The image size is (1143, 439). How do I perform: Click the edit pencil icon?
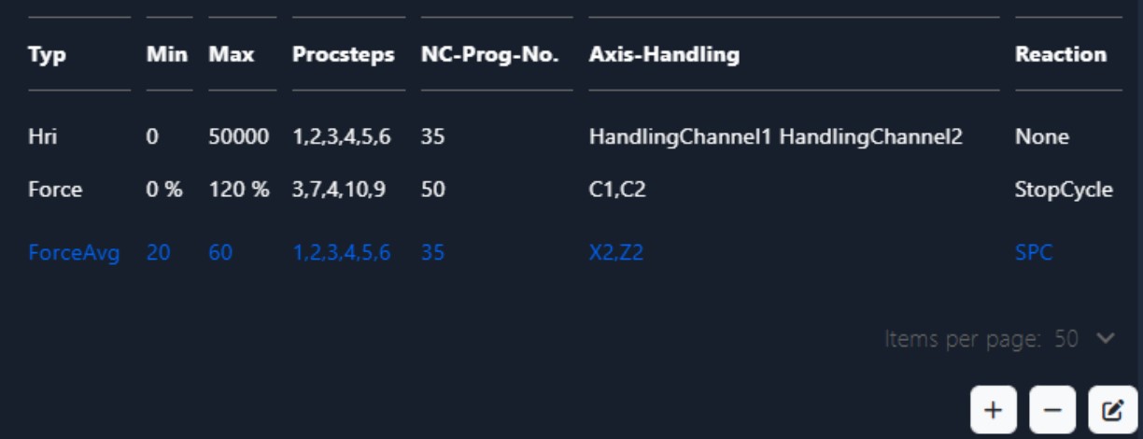tap(1112, 409)
